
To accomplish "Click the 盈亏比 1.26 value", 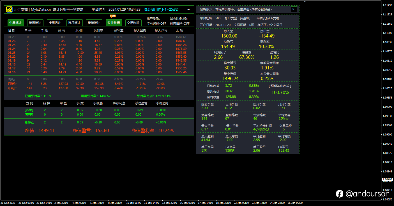I will tap(275, 57).
